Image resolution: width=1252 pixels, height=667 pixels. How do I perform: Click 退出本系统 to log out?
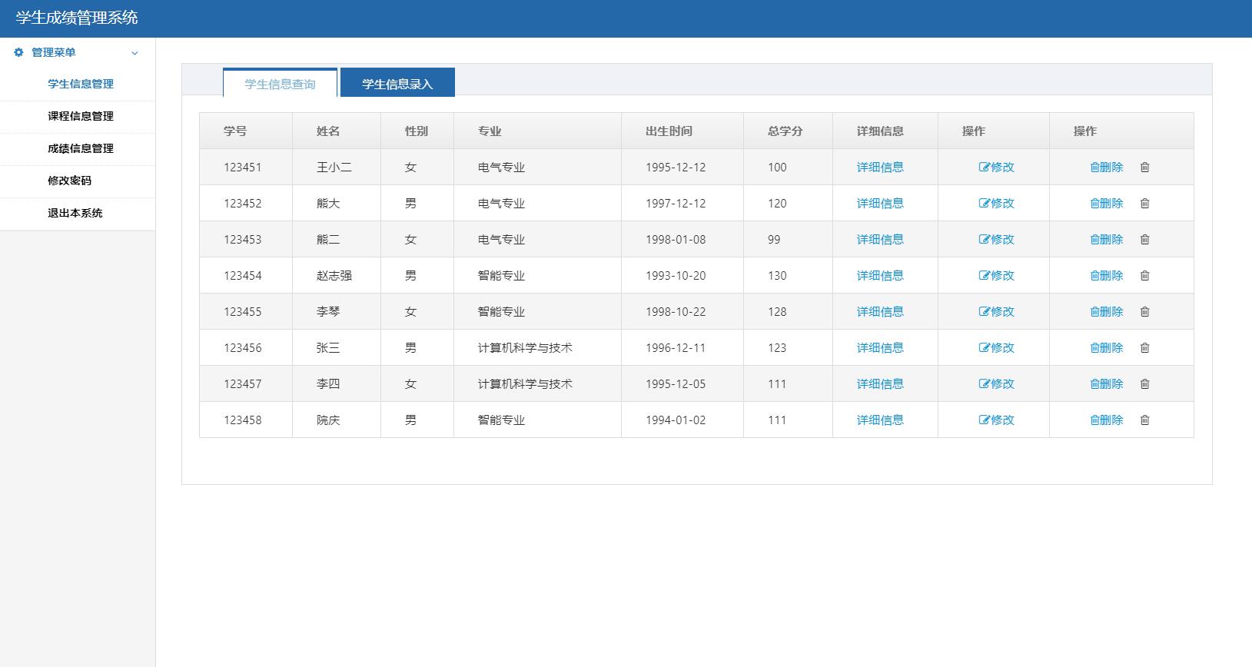(75, 213)
